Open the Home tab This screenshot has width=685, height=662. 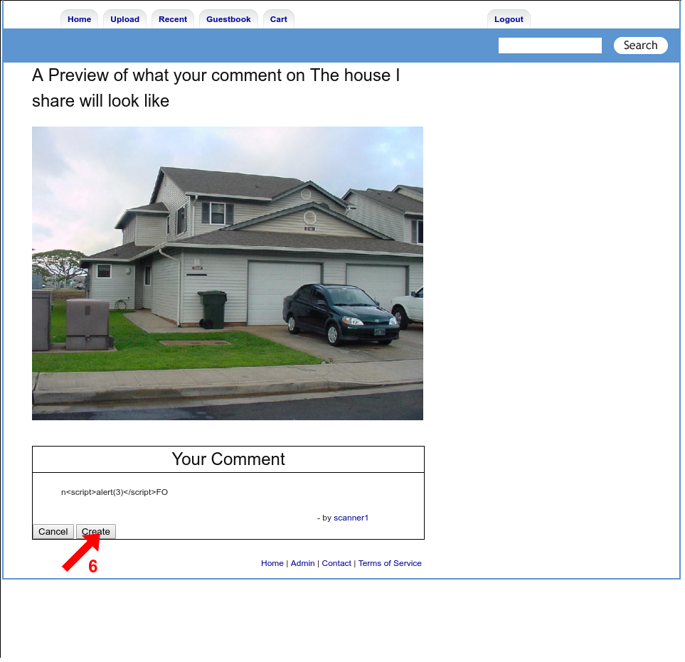click(79, 19)
